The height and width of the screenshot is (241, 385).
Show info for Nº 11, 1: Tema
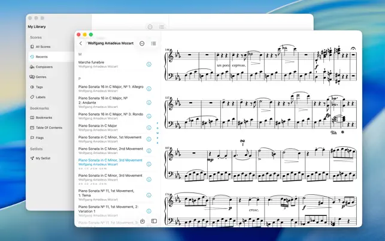tap(149, 195)
